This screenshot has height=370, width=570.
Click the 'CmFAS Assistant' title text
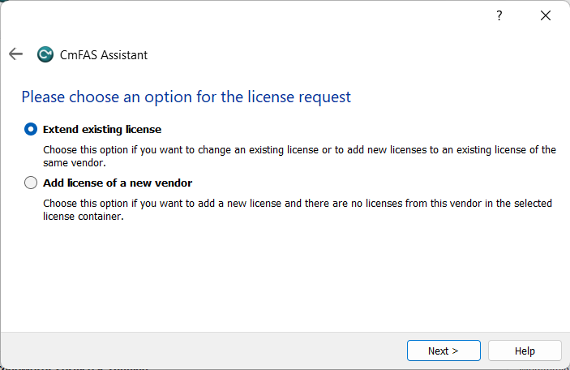tap(104, 55)
